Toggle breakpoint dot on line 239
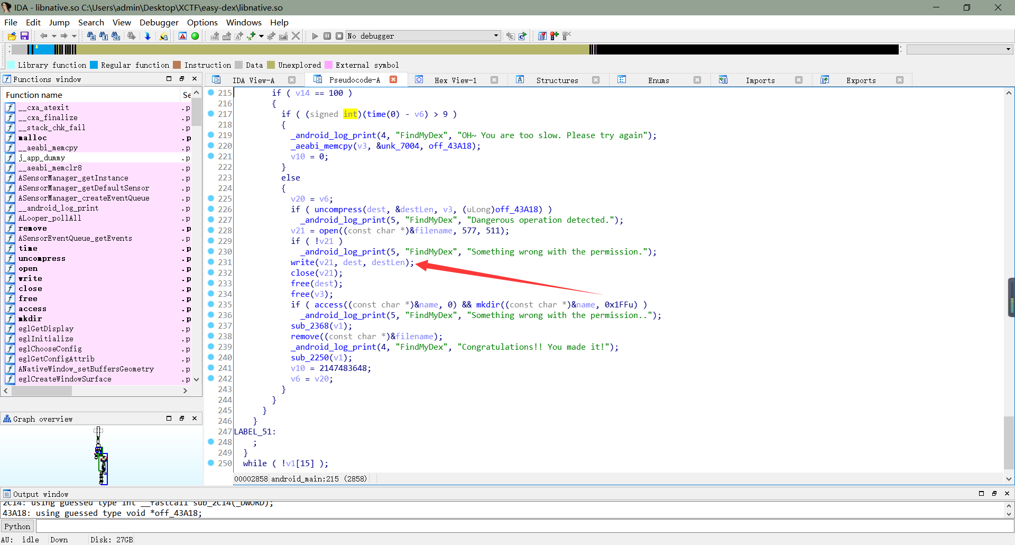The width and height of the screenshot is (1015, 545). pos(211,347)
